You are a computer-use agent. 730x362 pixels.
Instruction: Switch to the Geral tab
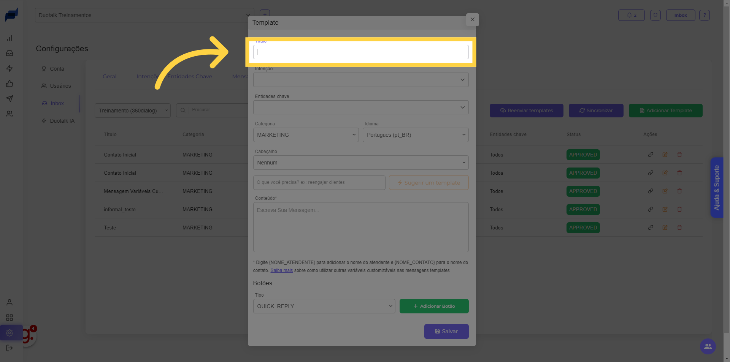[x=109, y=76]
